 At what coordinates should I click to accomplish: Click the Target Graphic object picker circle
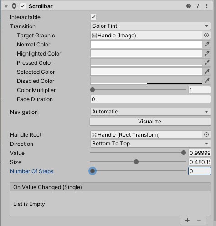pos(206,35)
